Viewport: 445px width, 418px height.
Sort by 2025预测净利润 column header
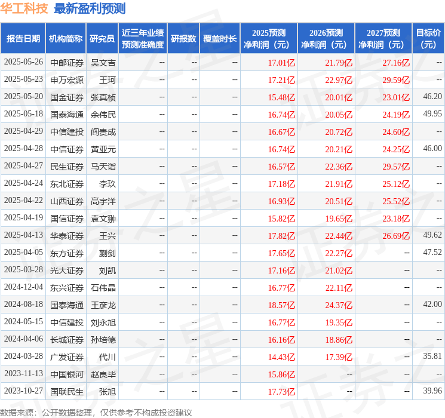pyautogui.click(x=268, y=38)
